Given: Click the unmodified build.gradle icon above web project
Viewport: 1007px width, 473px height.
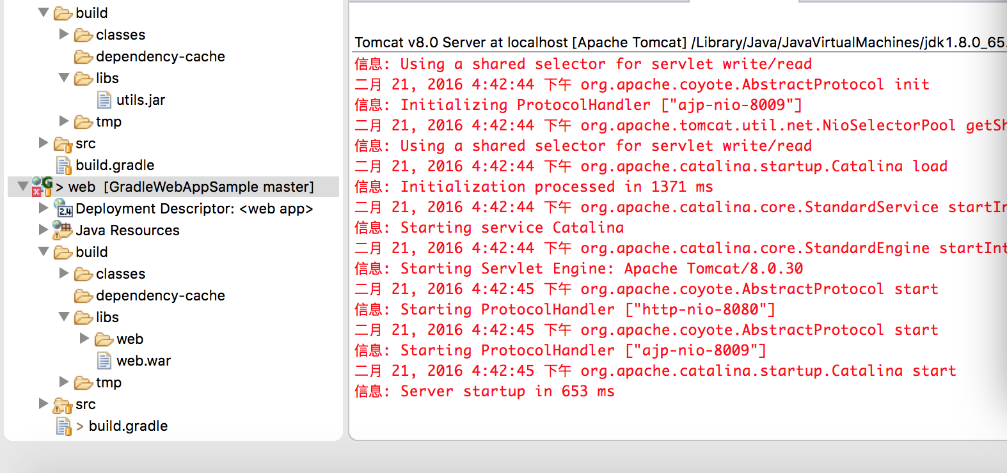Looking at the screenshot, I should [x=64, y=166].
